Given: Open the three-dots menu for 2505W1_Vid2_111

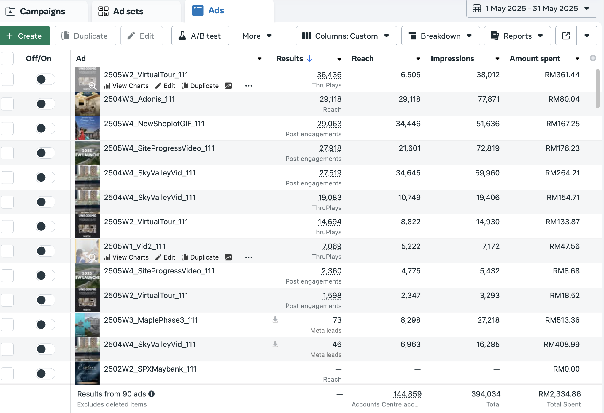Looking at the screenshot, I should (x=249, y=257).
